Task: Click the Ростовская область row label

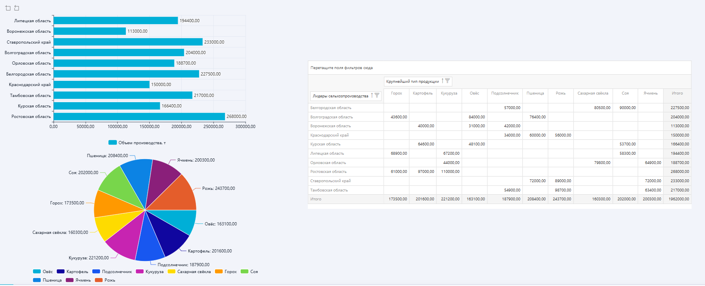Action: coord(328,172)
